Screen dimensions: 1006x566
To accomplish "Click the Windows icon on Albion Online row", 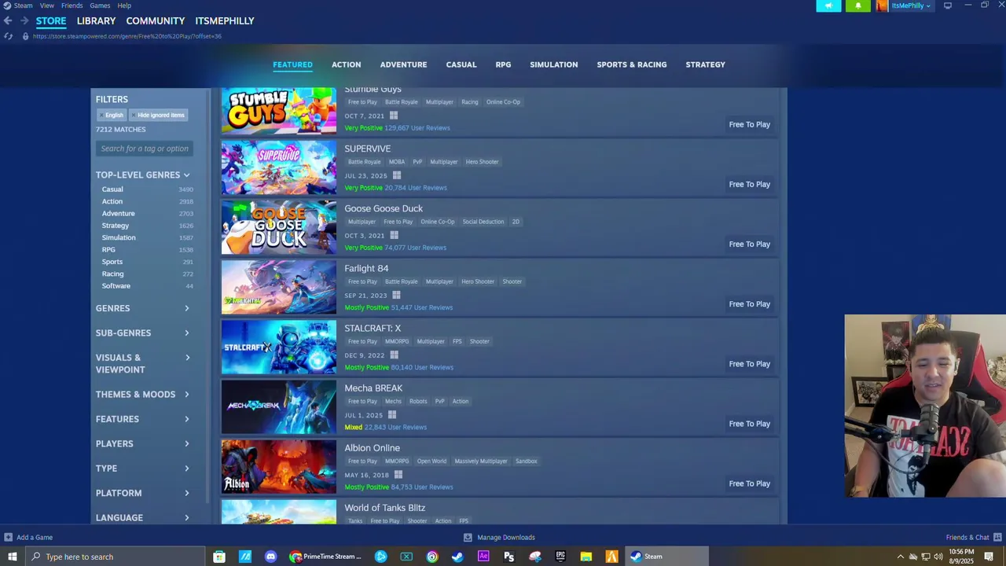I will pyautogui.click(x=398, y=475).
